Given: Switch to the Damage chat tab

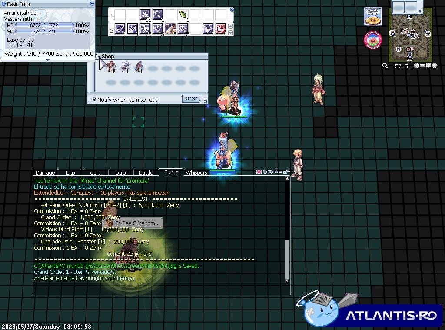Looking at the screenshot, I should (x=45, y=172).
